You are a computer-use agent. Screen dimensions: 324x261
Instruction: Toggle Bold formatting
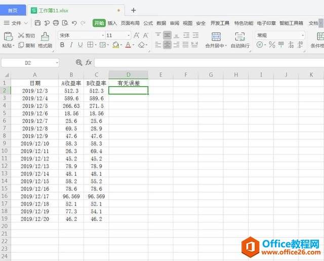pos(63,45)
